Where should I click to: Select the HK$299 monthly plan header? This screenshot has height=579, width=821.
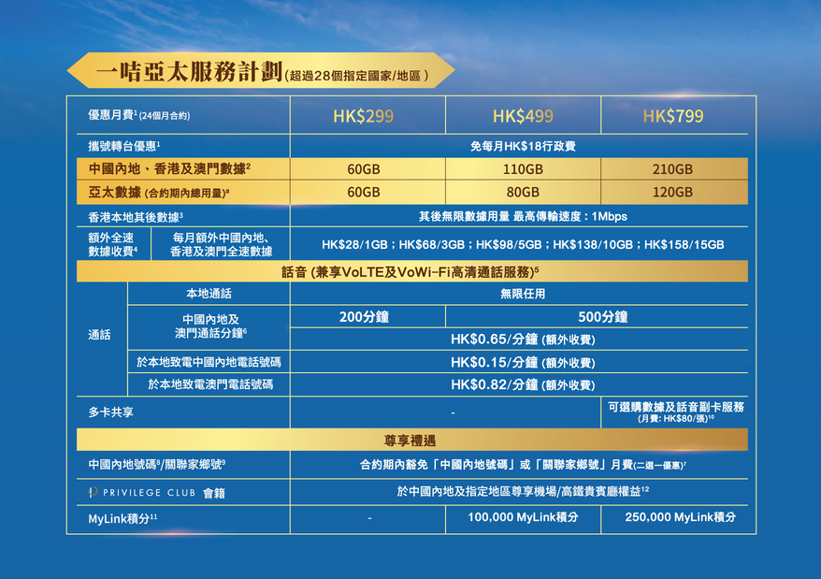pos(364,116)
